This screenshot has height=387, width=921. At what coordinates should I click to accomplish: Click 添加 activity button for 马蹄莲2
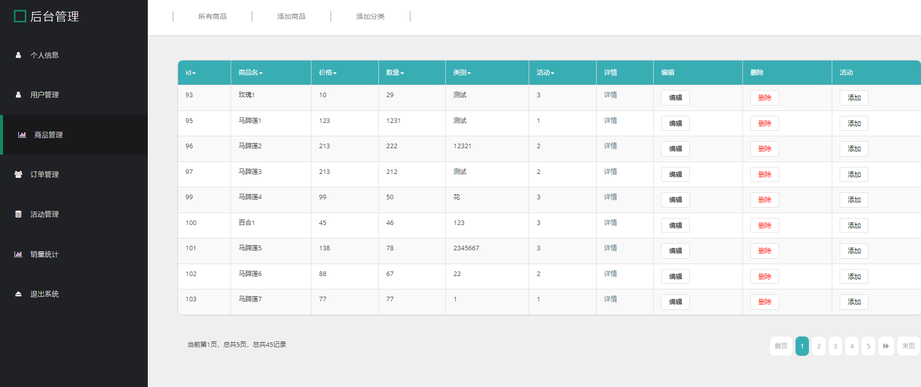coord(854,149)
